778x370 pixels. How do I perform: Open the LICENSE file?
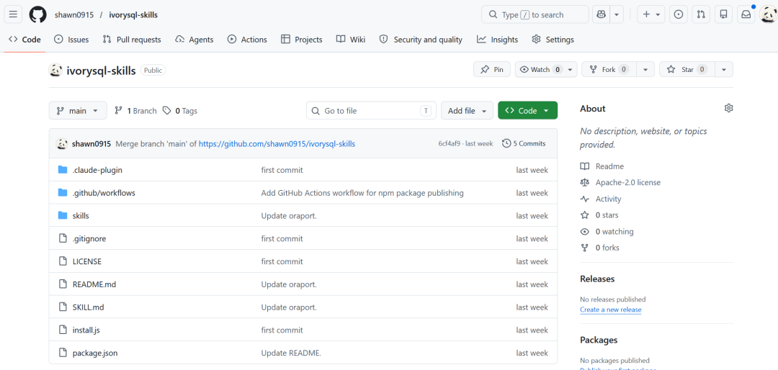coord(87,261)
